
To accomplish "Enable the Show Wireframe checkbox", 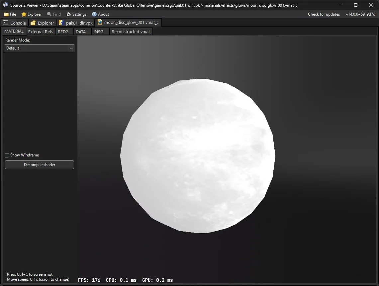I will (x=7, y=155).
